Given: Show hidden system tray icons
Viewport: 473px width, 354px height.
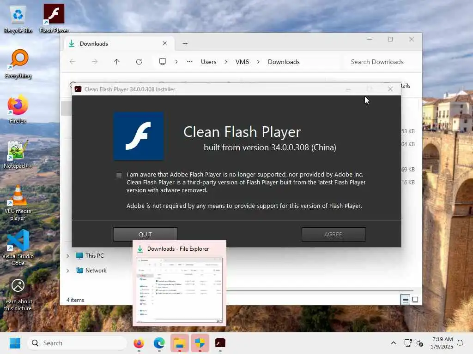Looking at the screenshot, I should pyautogui.click(x=394, y=343).
